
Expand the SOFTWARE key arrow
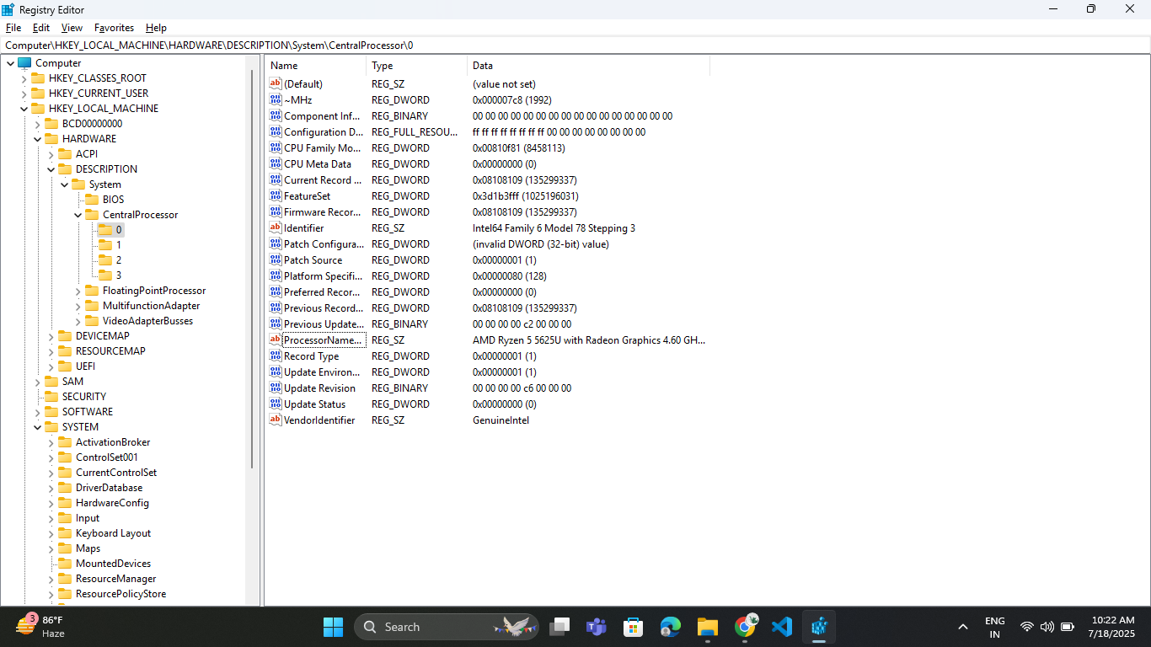click(x=37, y=411)
